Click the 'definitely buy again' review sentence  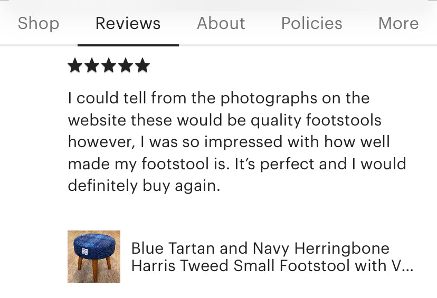[144, 186]
